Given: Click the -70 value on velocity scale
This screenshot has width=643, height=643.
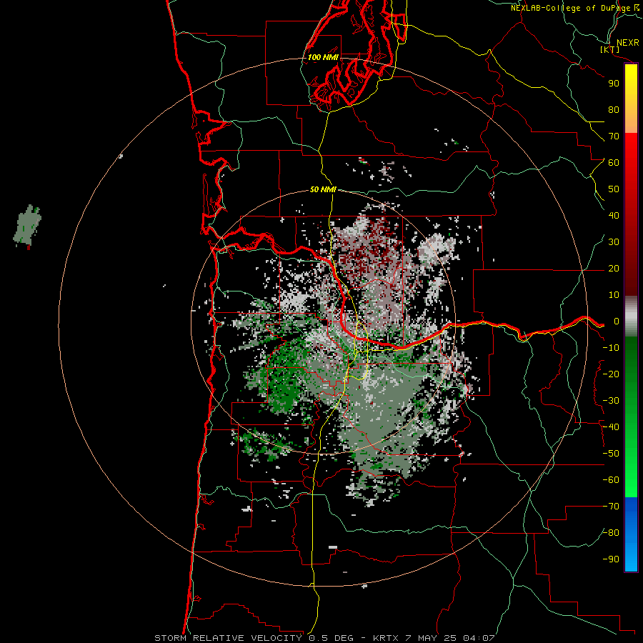Looking at the screenshot, I should point(611,507).
